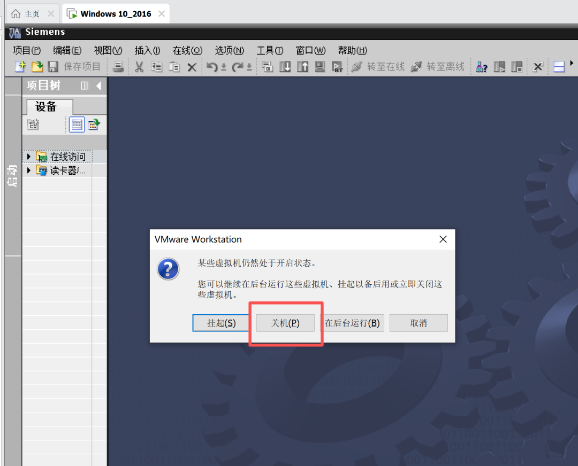Click 挂起(S) in the VMware dialog
The image size is (578, 466).
click(x=221, y=323)
